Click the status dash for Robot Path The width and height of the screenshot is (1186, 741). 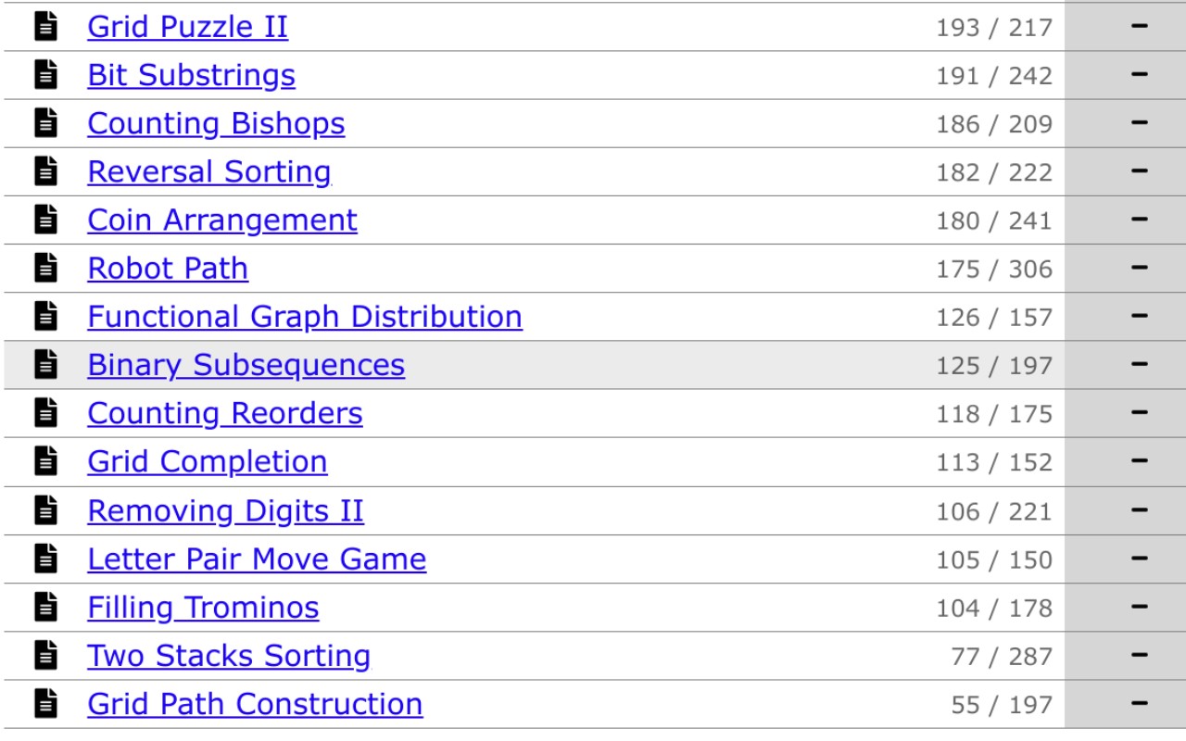(1140, 269)
